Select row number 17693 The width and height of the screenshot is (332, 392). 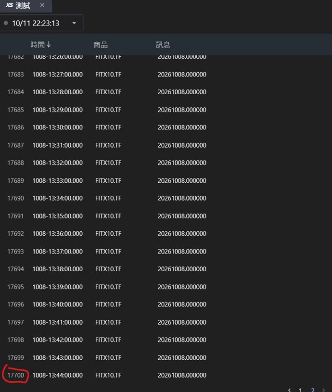15,251
